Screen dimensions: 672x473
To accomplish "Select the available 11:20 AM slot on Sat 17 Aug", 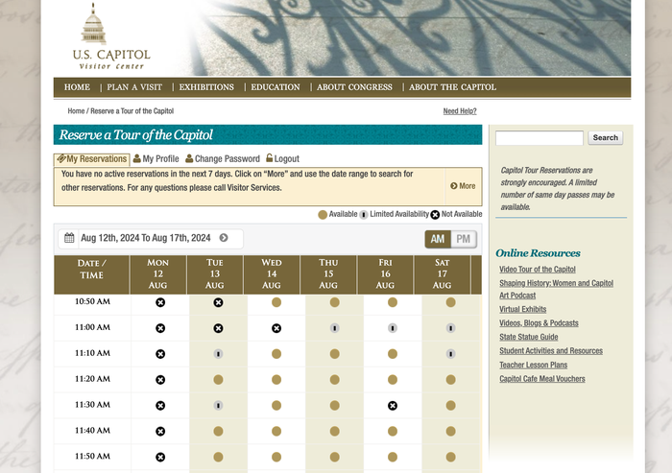I will pyautogui.click(x=450, y=380).
